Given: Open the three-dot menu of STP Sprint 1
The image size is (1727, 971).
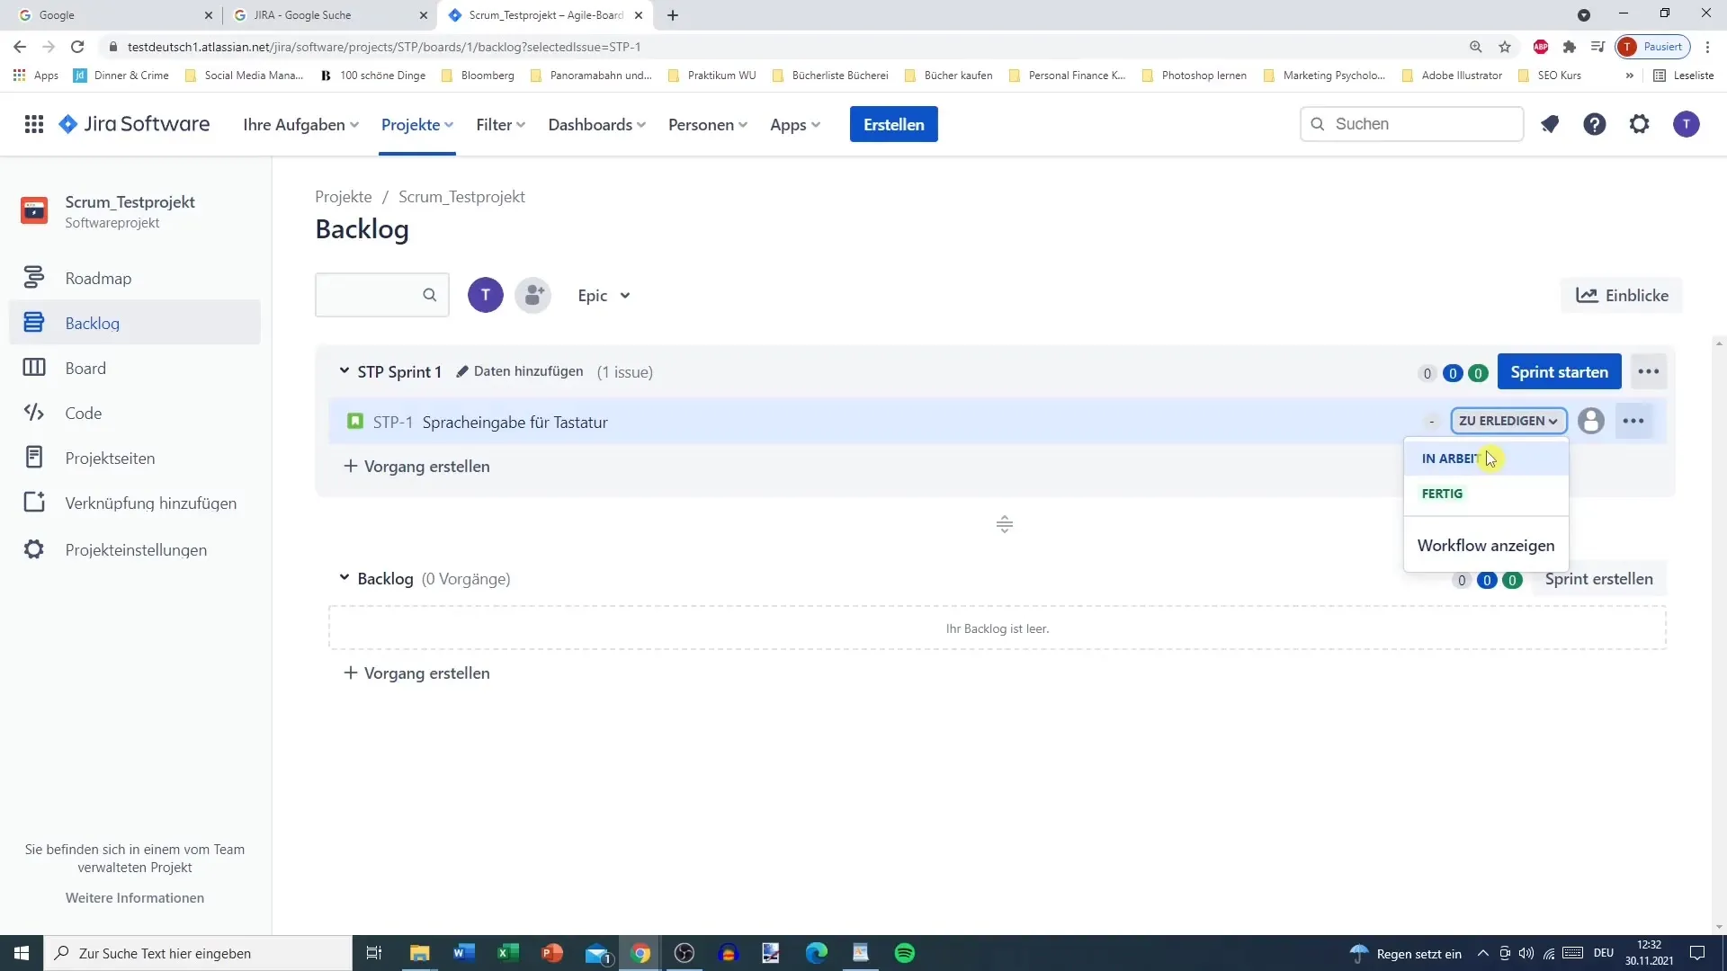Looking at the screenshot, I should click(1648, 371).
